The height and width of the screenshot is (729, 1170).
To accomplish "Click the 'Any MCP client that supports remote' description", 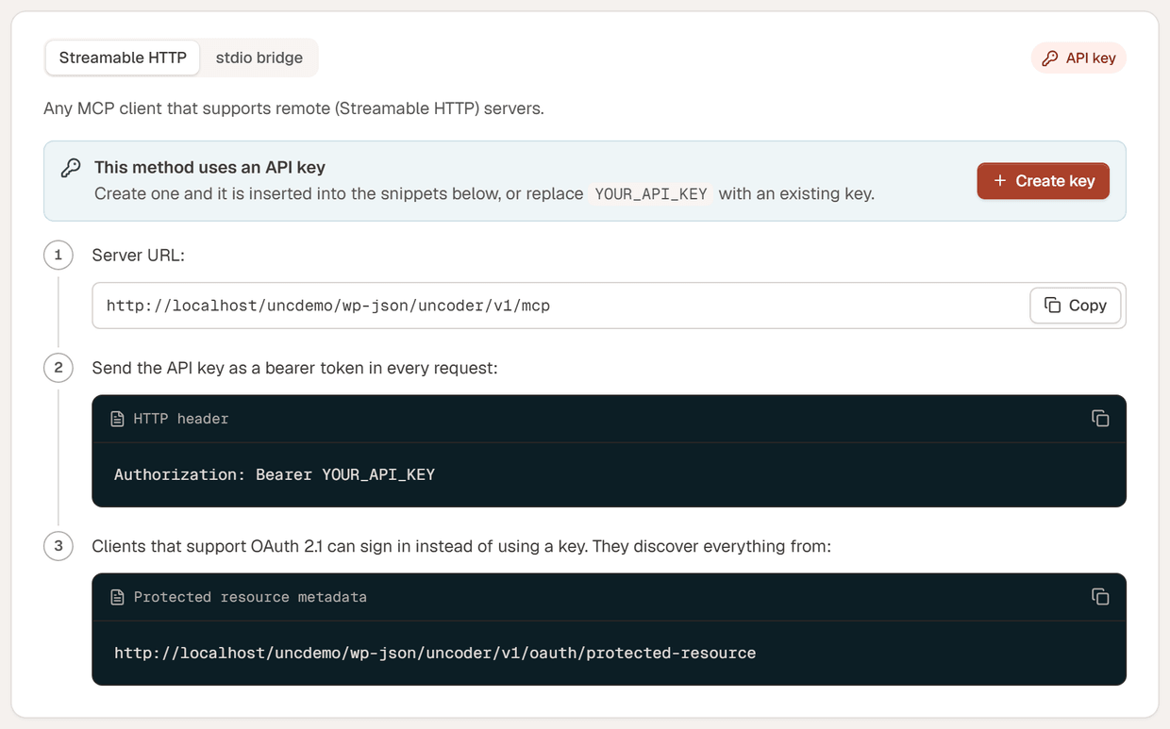I will click(x=293, y=108).
